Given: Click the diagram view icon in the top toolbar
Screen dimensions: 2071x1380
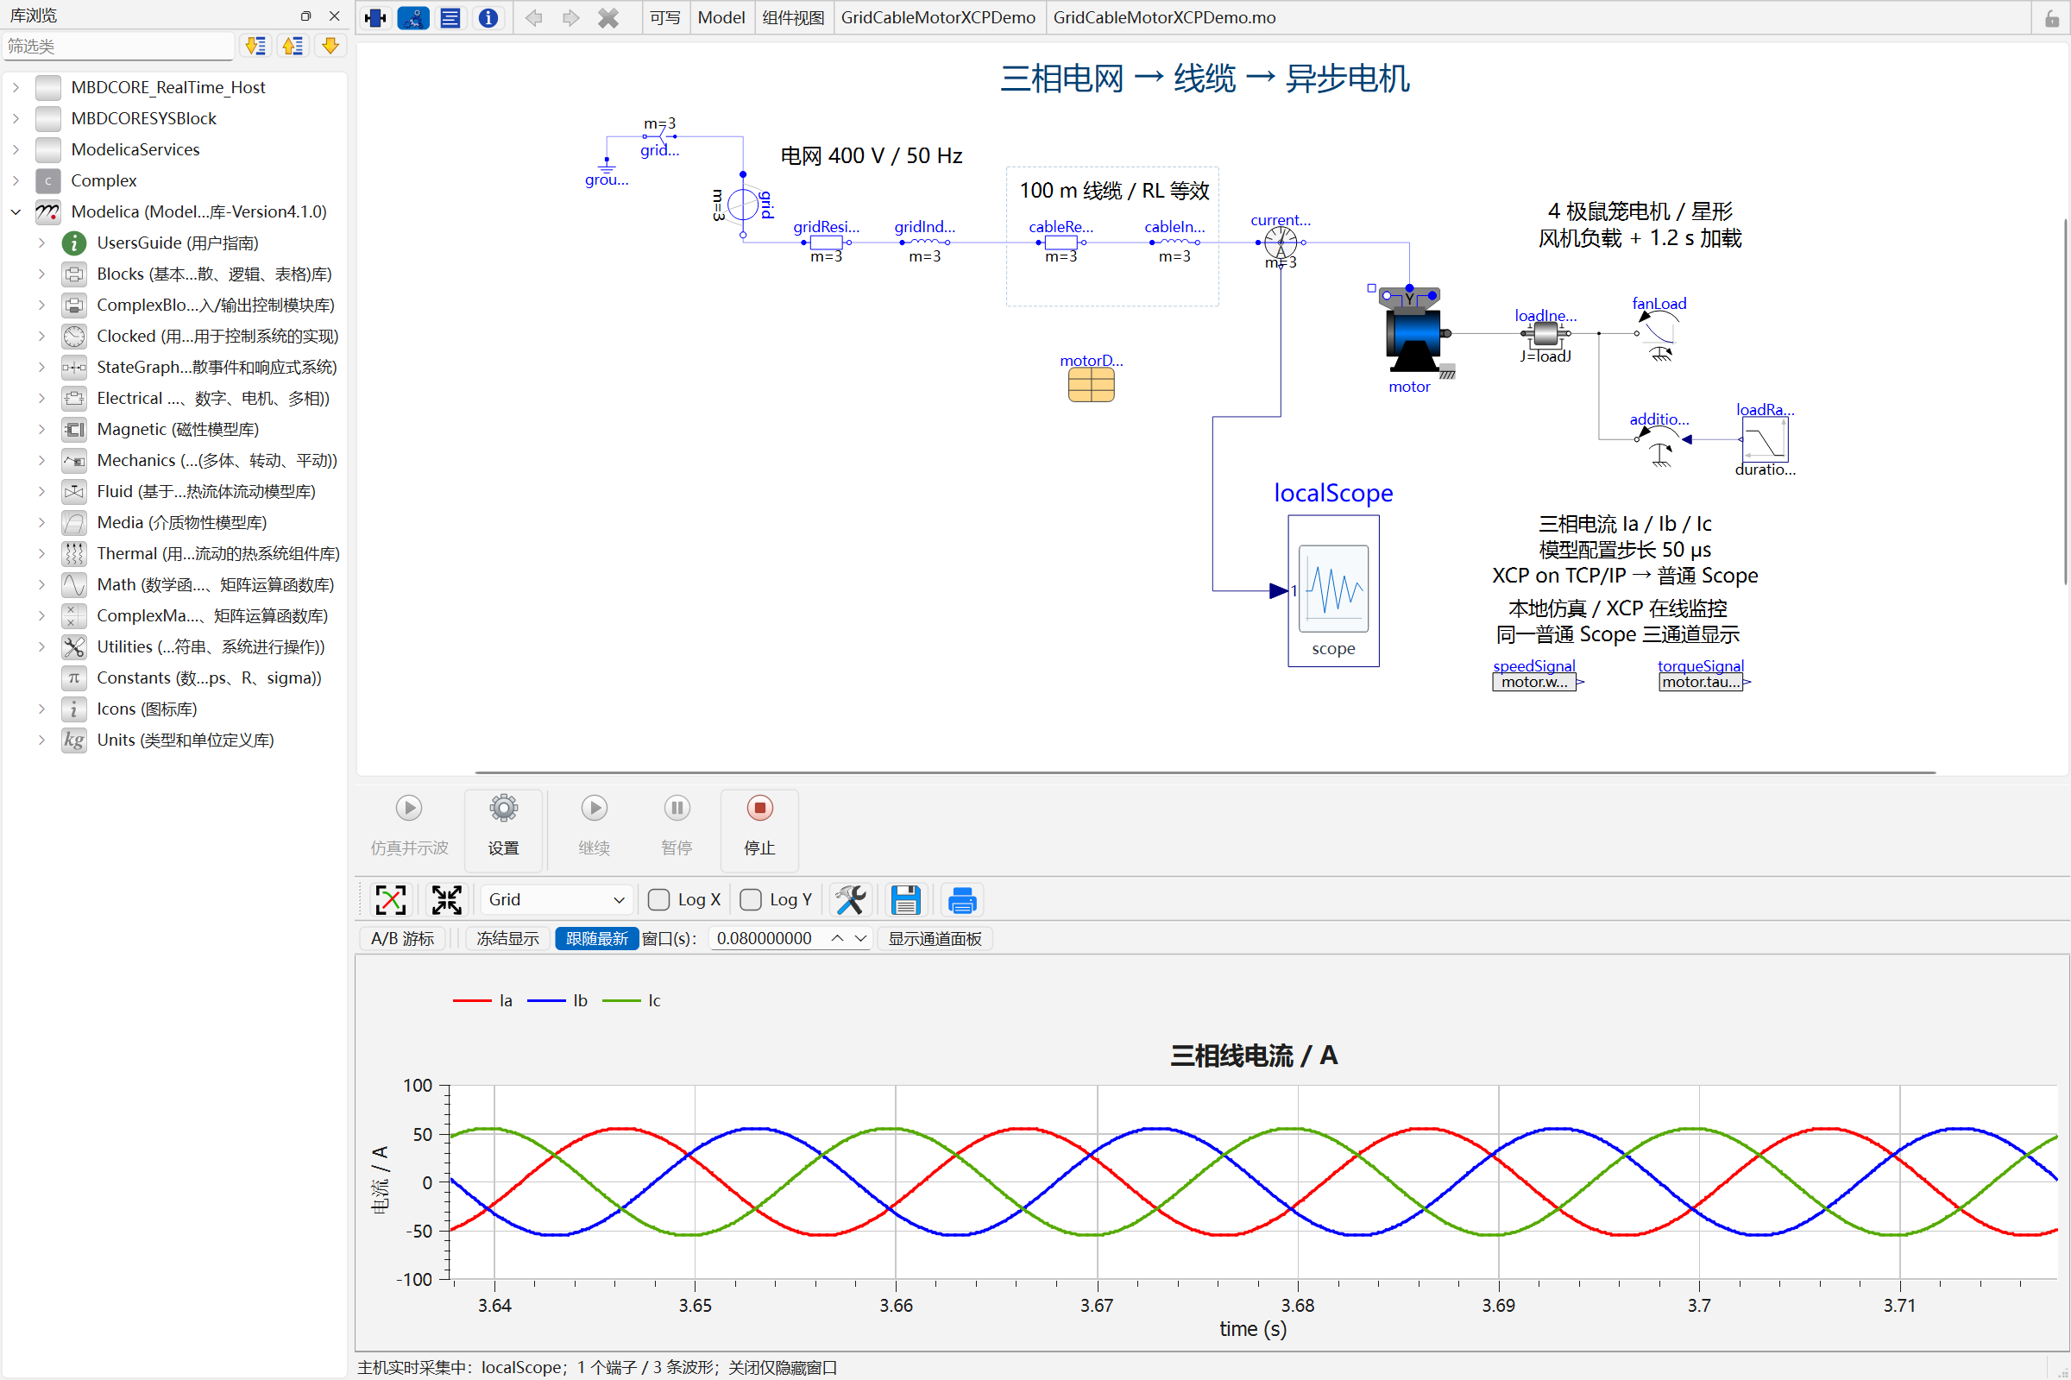Looking at the screenshot, I should tap(413, 17).
